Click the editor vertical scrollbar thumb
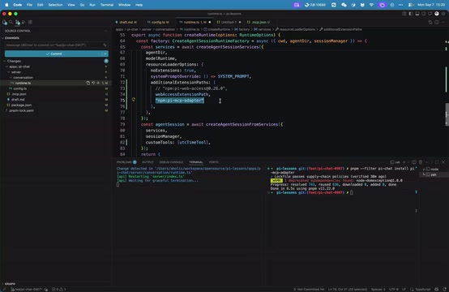The height and width of the screenshot is (292, 449). point(447,114)
